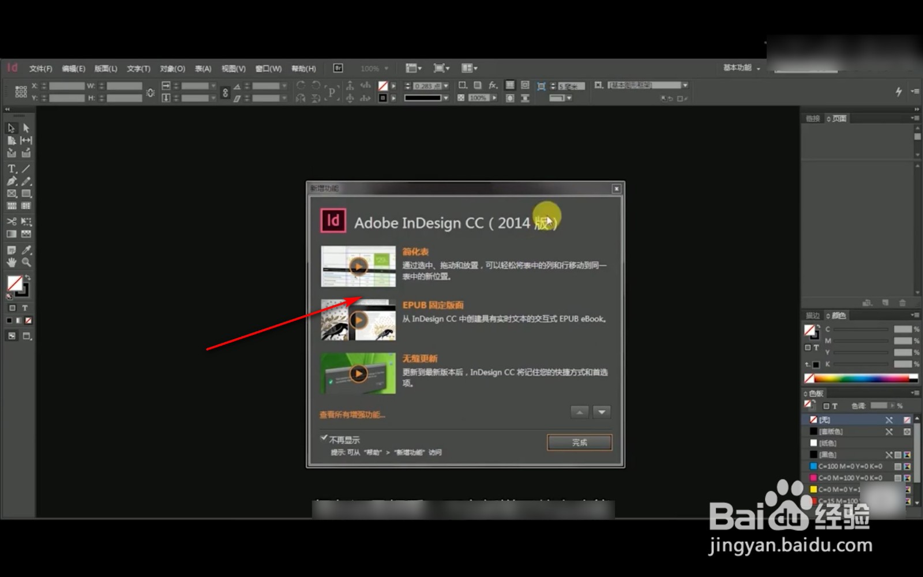Screen dimensions: 923x577
Task: Click the trash icon in Pages panel
Action: coord(903,302)
